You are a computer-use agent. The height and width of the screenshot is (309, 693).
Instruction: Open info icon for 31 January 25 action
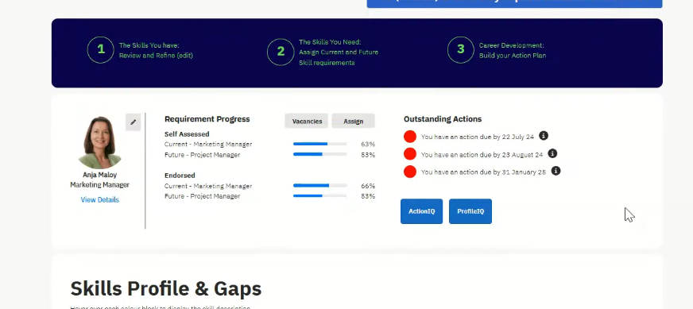pyautogui.click(x=556, y=171)
